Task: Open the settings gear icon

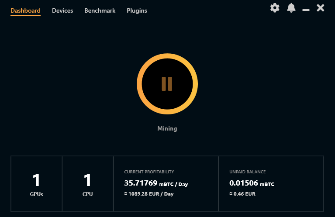Action: 275,8
